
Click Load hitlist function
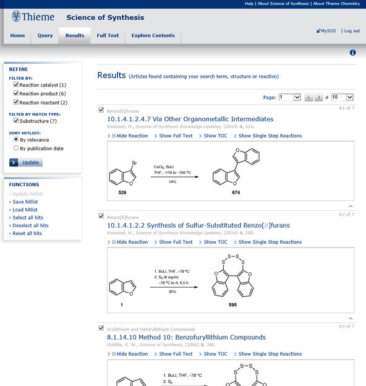pyautogui.click(x=25, y=210)
